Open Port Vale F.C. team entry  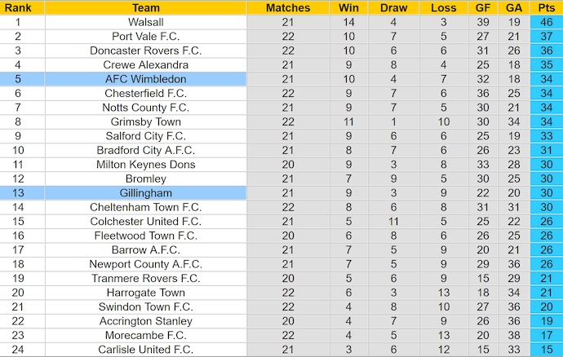click(146, 36)
